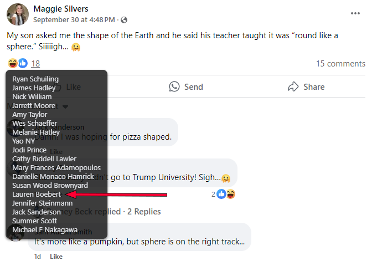
Task: Click the September 30 timestamp
Action: (74, 20)
